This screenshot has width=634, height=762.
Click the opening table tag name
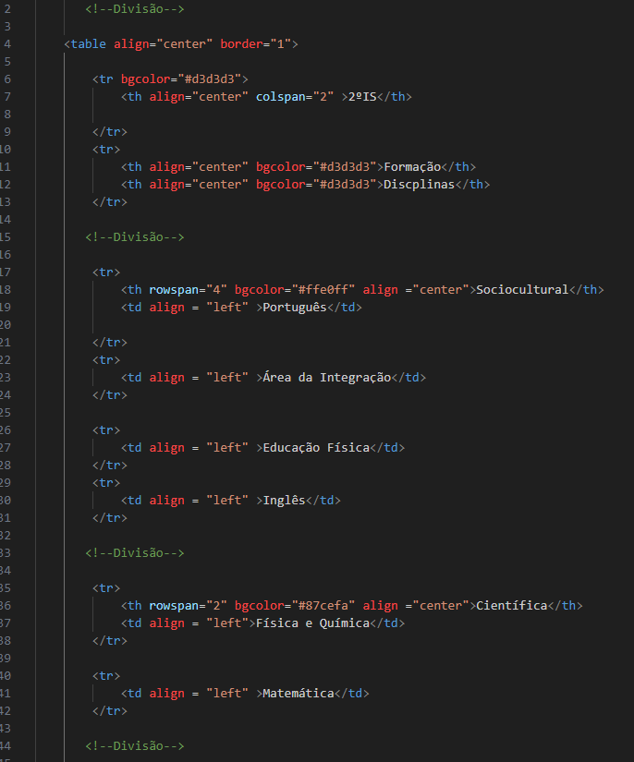click(x=89, y=43)
